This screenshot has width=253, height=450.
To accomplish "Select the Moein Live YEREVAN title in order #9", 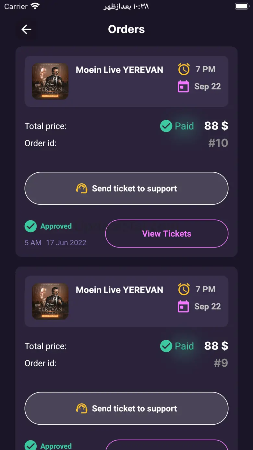I will click(x=119, y=290).
